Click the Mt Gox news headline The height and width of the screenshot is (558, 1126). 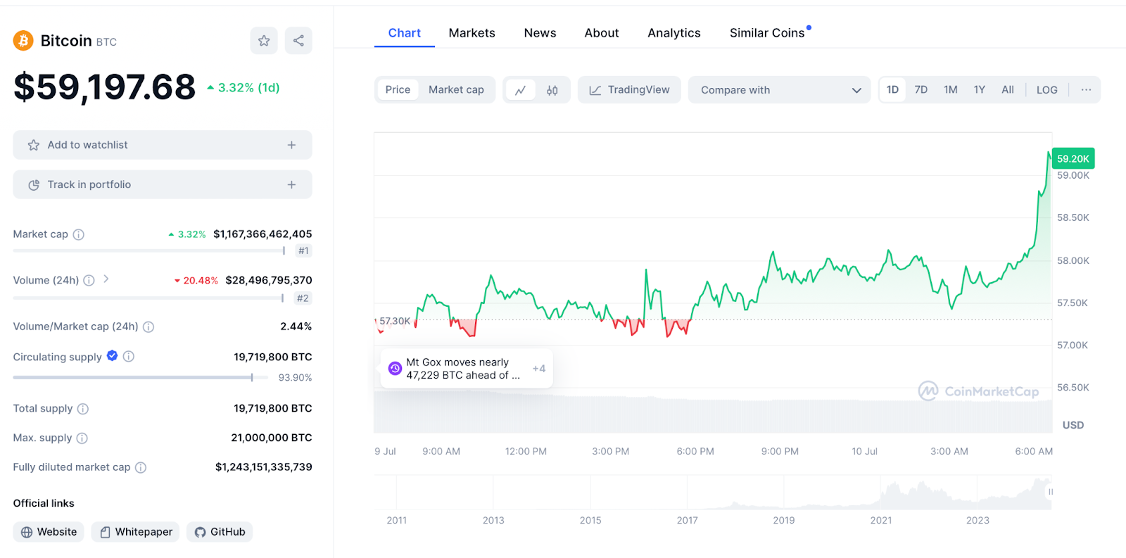point(463,369)
